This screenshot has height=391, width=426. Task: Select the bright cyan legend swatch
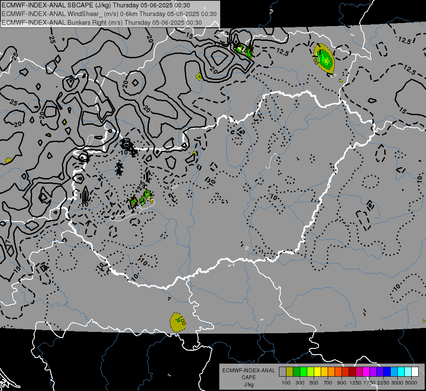tap(401, 372)
